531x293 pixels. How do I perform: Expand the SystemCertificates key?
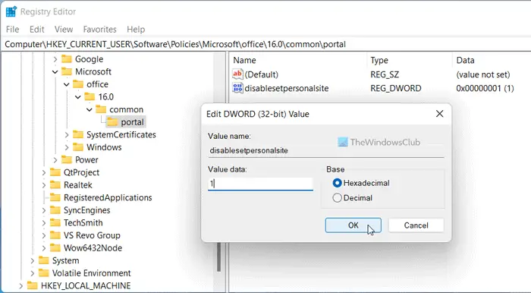(67, 134)
